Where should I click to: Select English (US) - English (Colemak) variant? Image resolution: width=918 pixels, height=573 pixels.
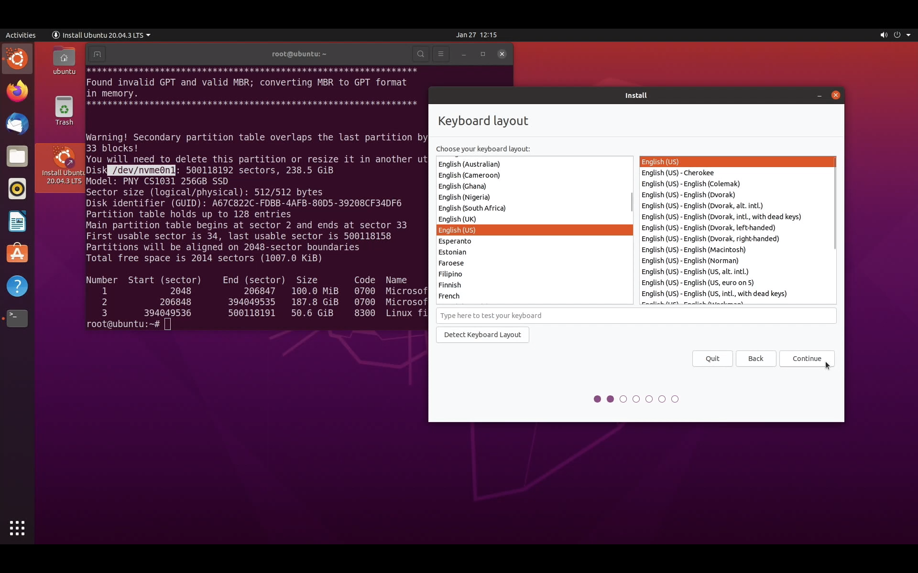(737, 184)
